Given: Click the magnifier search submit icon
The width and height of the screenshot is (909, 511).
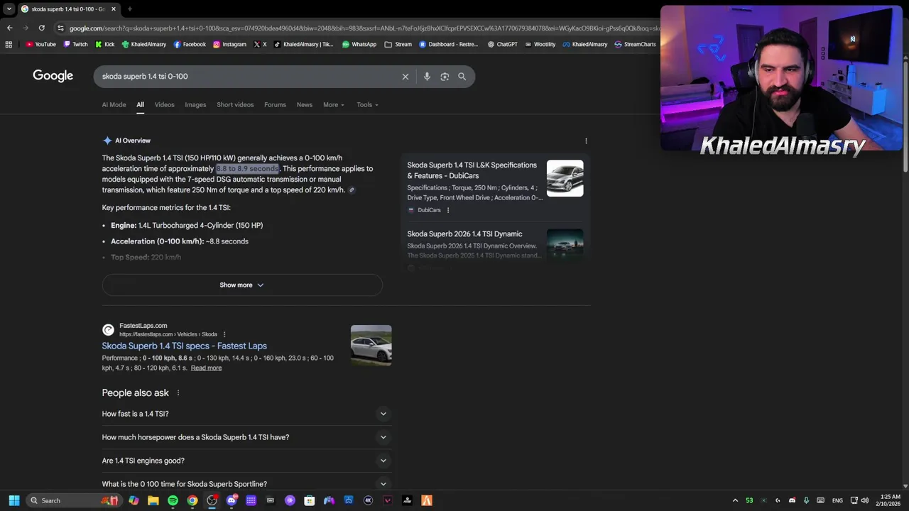Looking at the screenshot, I should coord(462,77).
